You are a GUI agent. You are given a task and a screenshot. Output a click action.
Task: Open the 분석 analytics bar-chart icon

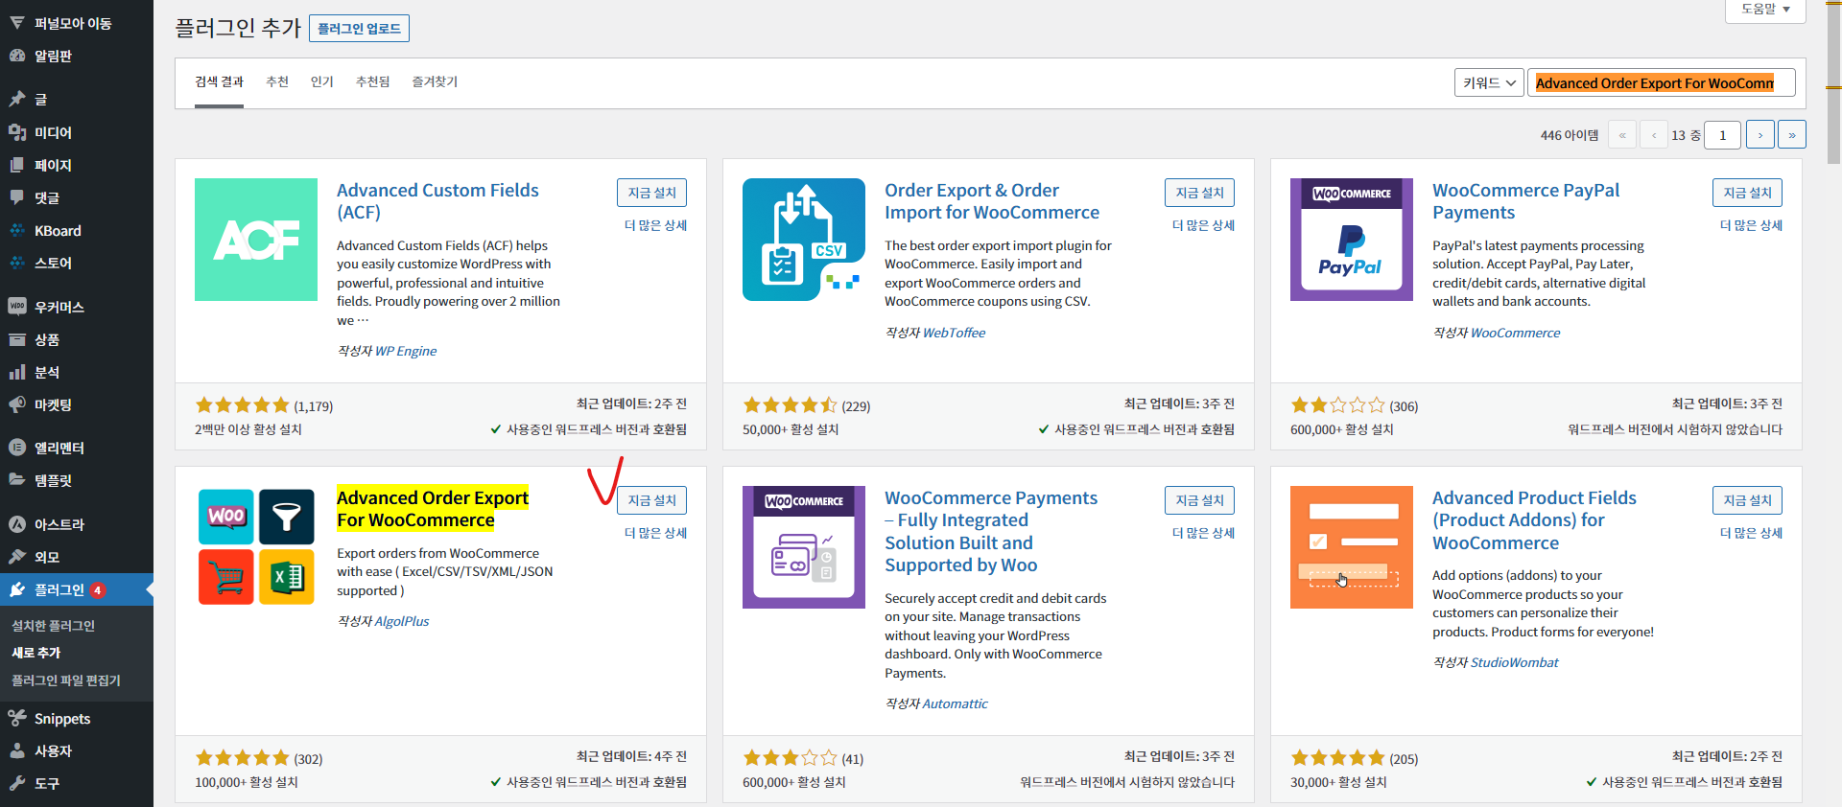click(x=17, y=372)
